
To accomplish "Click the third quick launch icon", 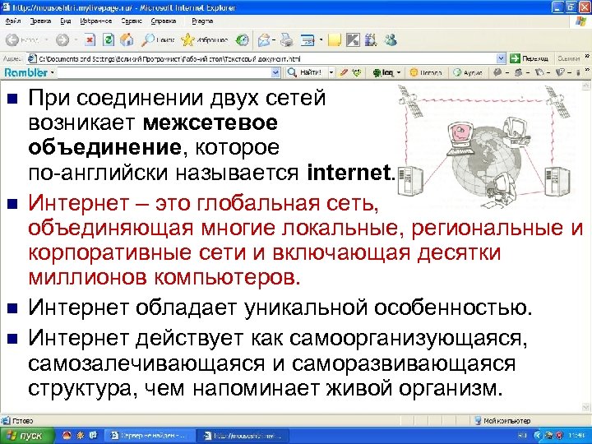I will (x=93, y=435).
